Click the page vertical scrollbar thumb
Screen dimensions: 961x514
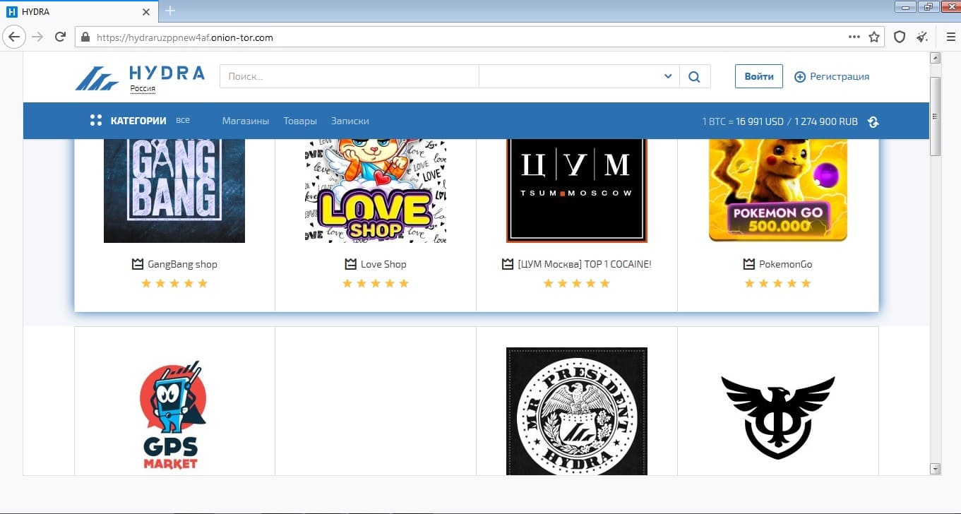936,115
